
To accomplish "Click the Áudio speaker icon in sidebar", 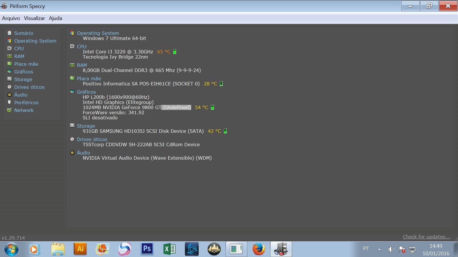I will click(9, 95).
